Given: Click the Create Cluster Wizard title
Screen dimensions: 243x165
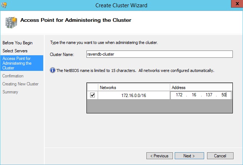Looking at the screenshot, I should pyautogui.click(x=121, y=5).
